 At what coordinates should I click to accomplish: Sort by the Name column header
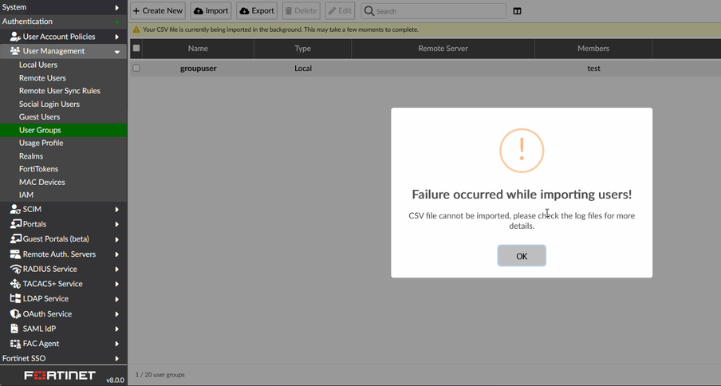click(198, 48)
